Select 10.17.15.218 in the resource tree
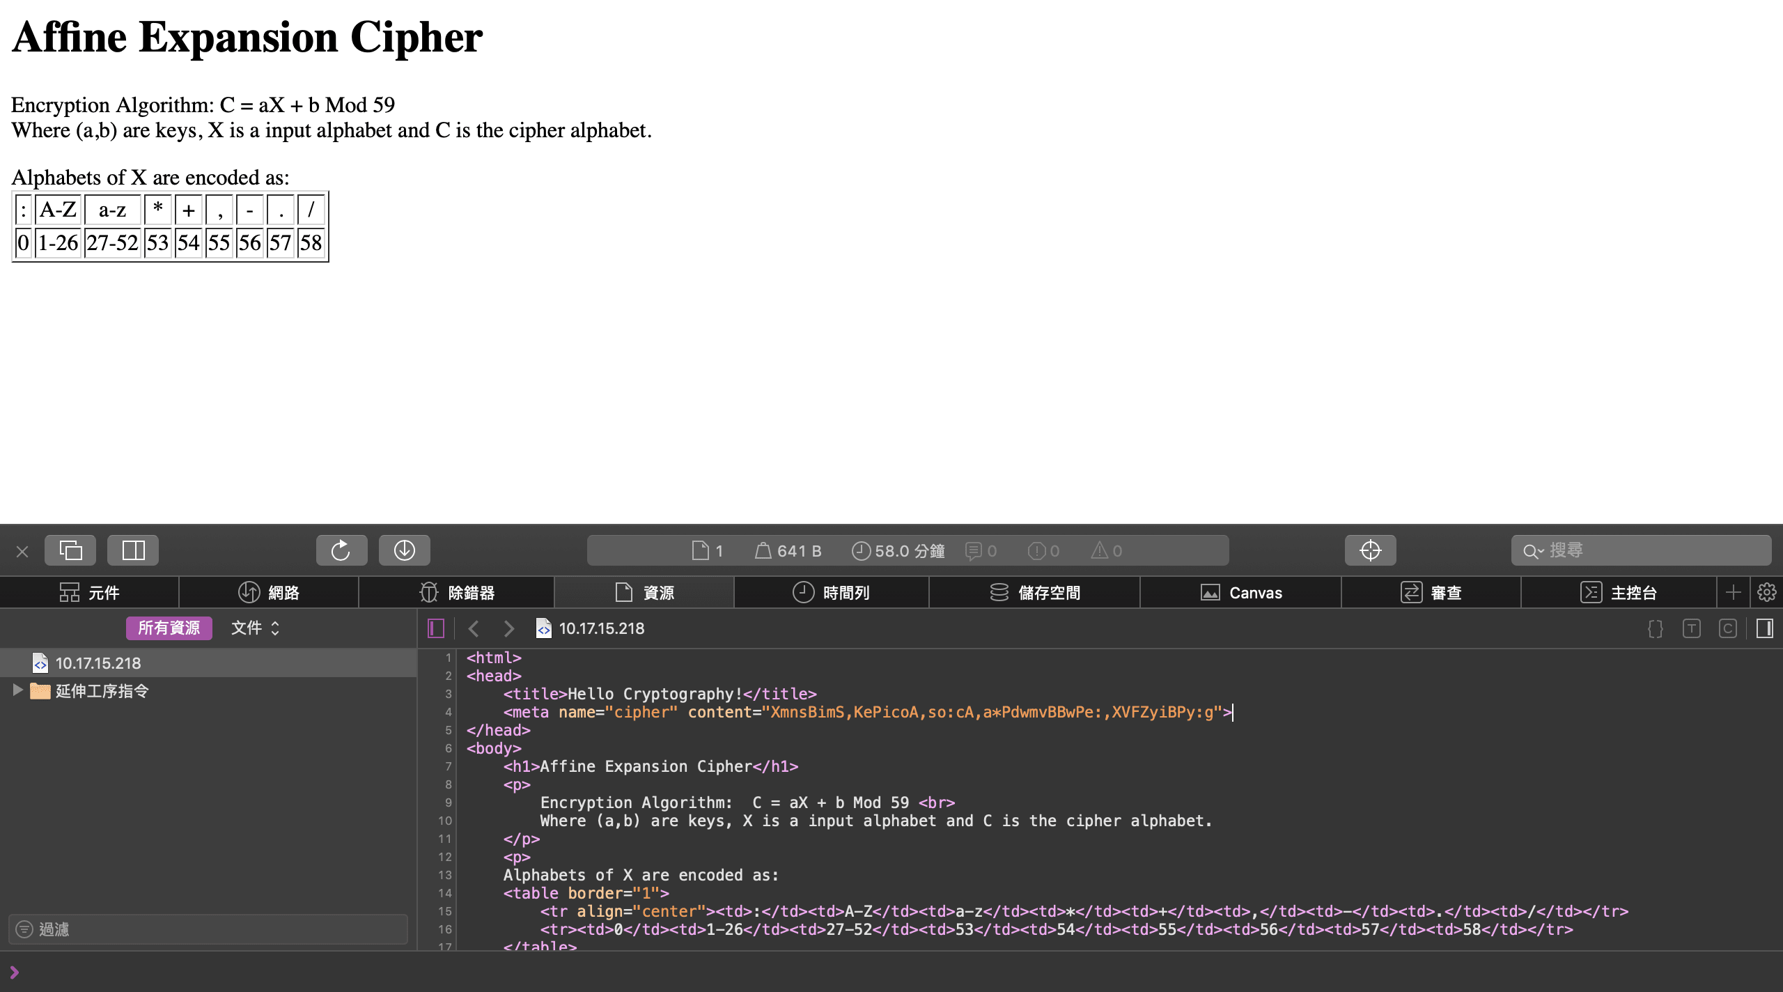 (x=98, y=663)
